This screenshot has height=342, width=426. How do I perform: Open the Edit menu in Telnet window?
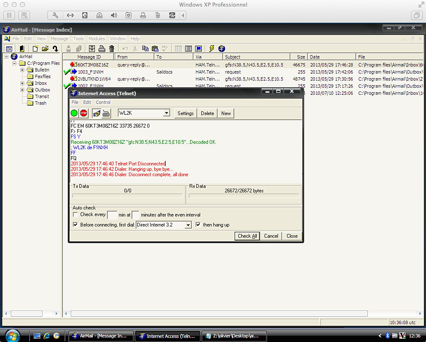point(87,102)
